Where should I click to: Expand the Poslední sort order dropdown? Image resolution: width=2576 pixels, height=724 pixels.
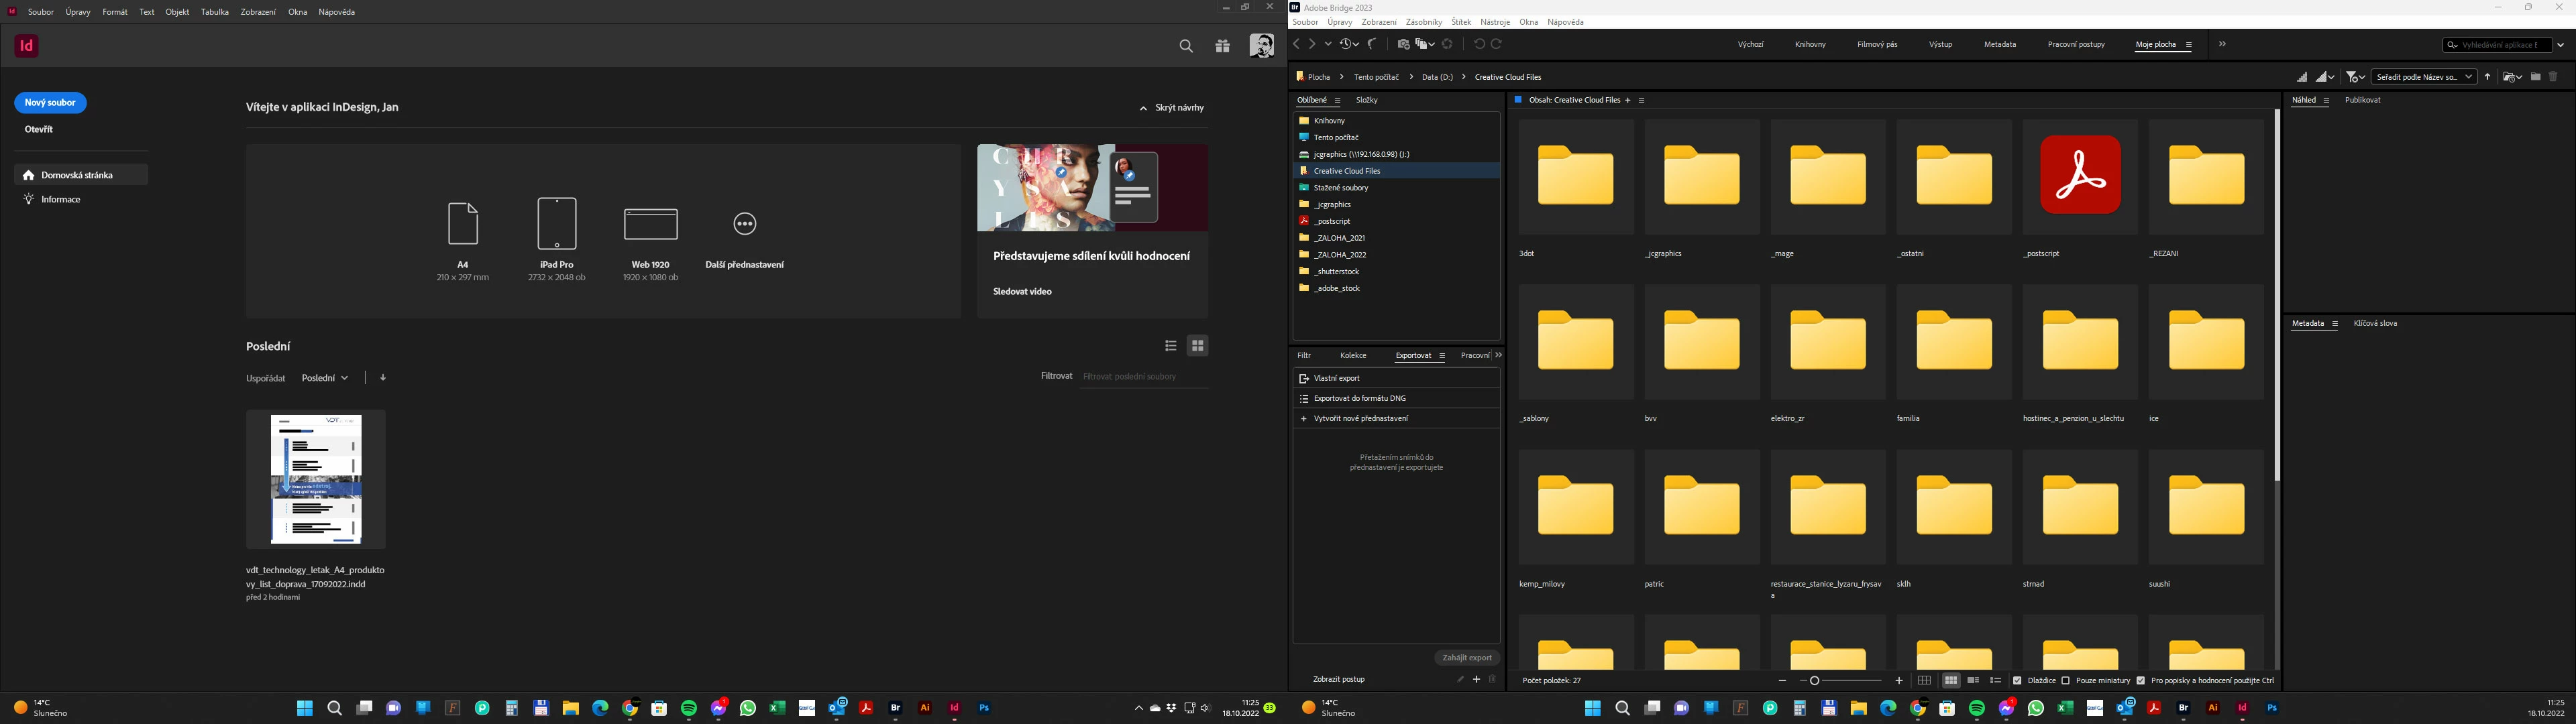(325, 378)
